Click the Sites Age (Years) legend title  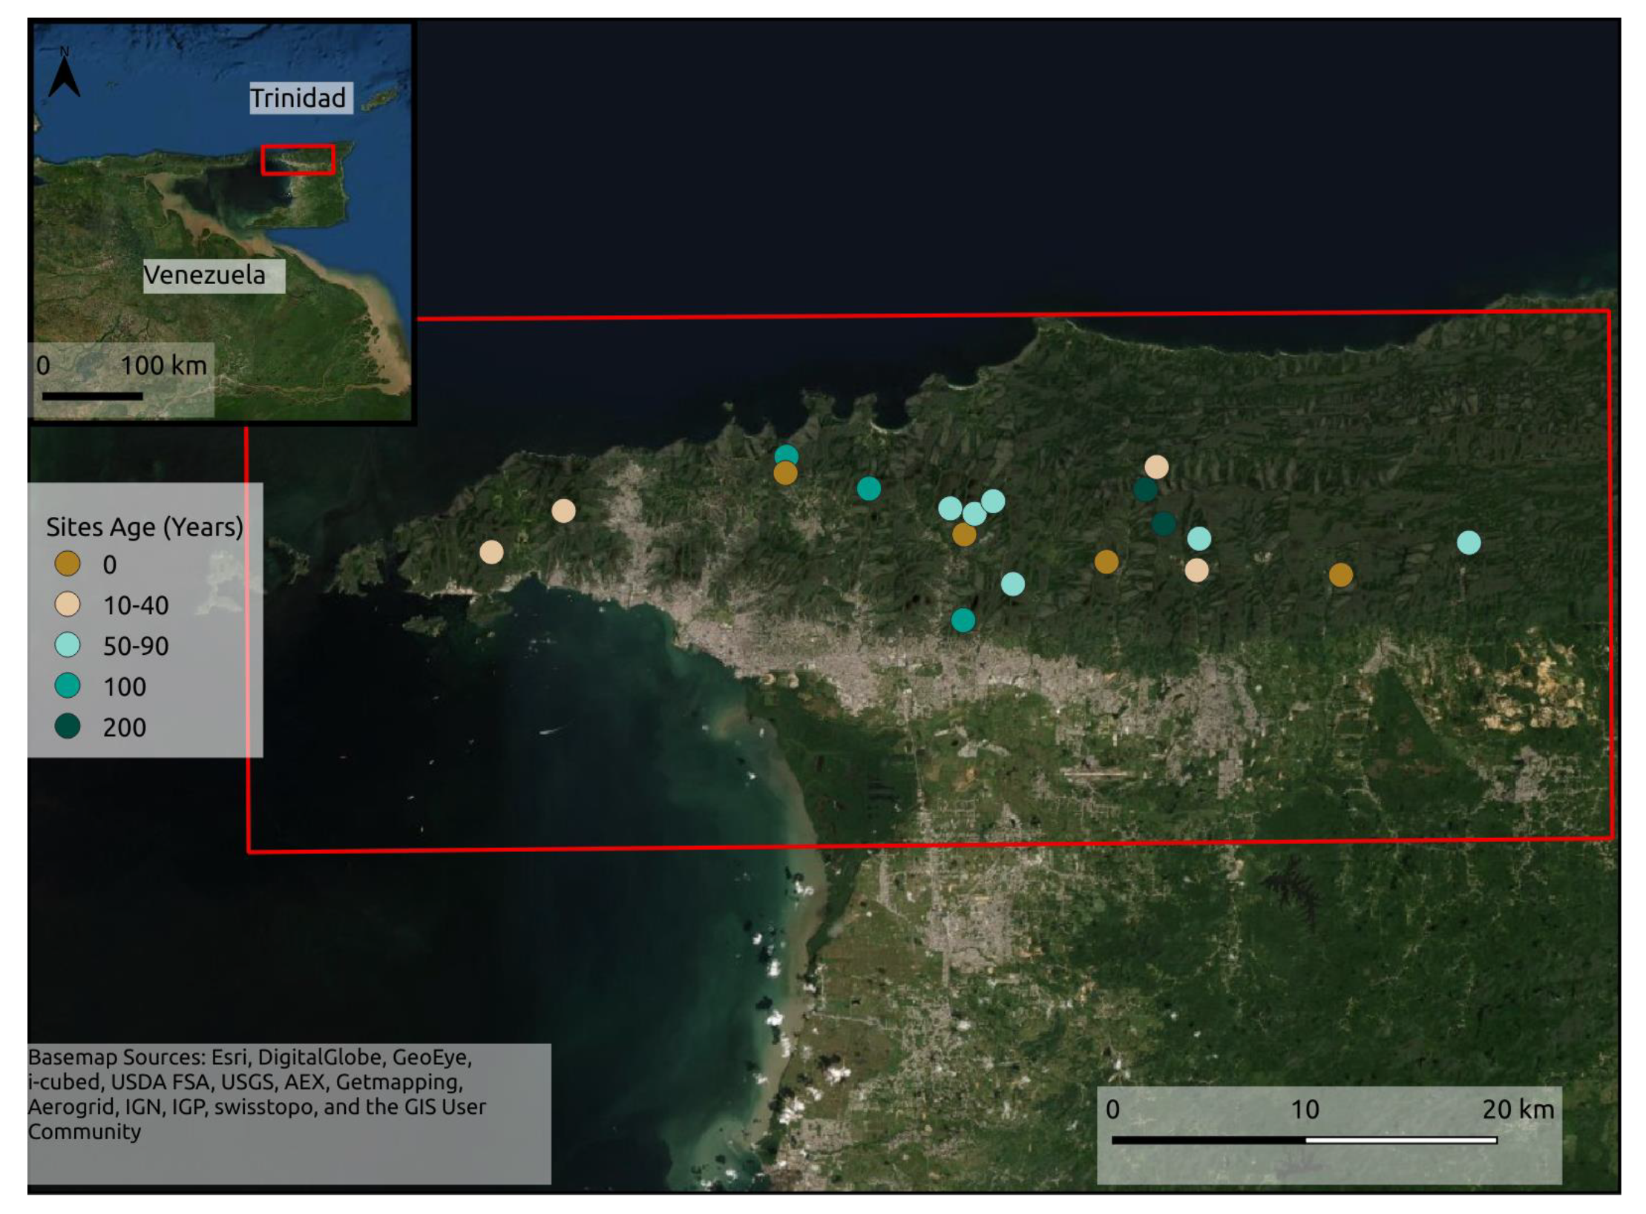(145, 527)
